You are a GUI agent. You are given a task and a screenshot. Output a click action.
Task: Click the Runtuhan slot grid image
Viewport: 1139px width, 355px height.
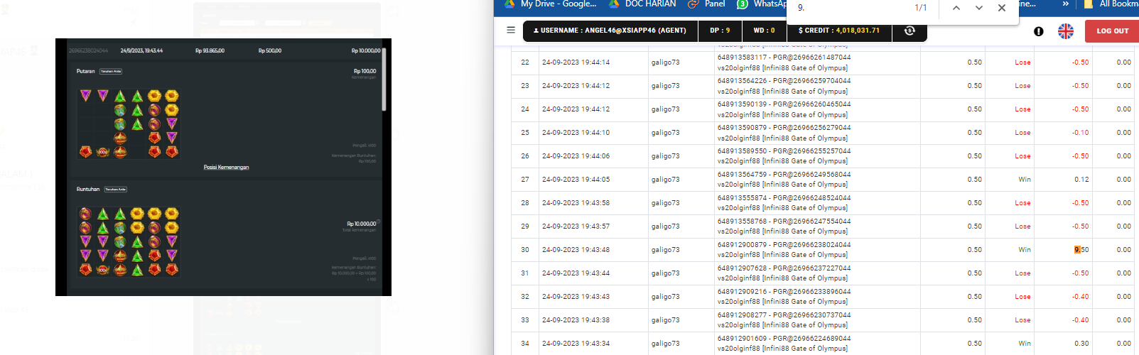[x=129, y=242]
